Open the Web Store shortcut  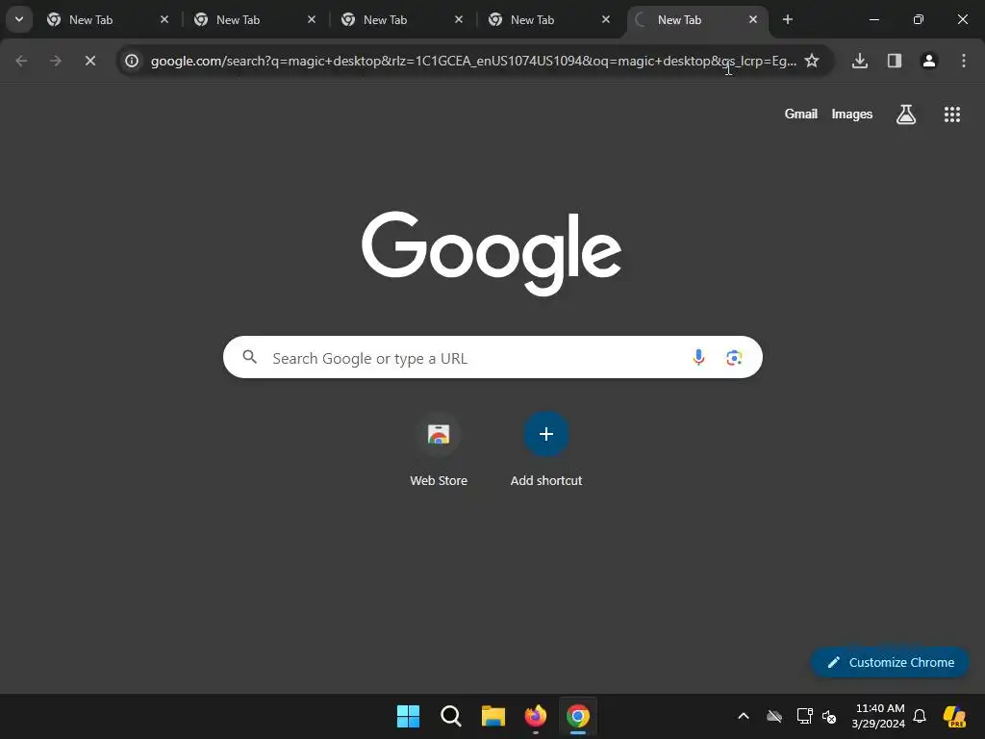[439, 450]
